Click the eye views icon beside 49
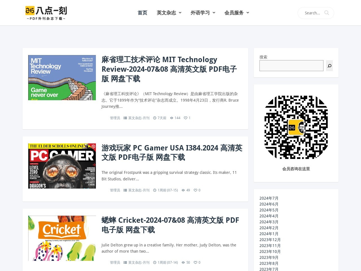Screen dimensions: 361x271 pyautogui.click(x=183, y=190)
